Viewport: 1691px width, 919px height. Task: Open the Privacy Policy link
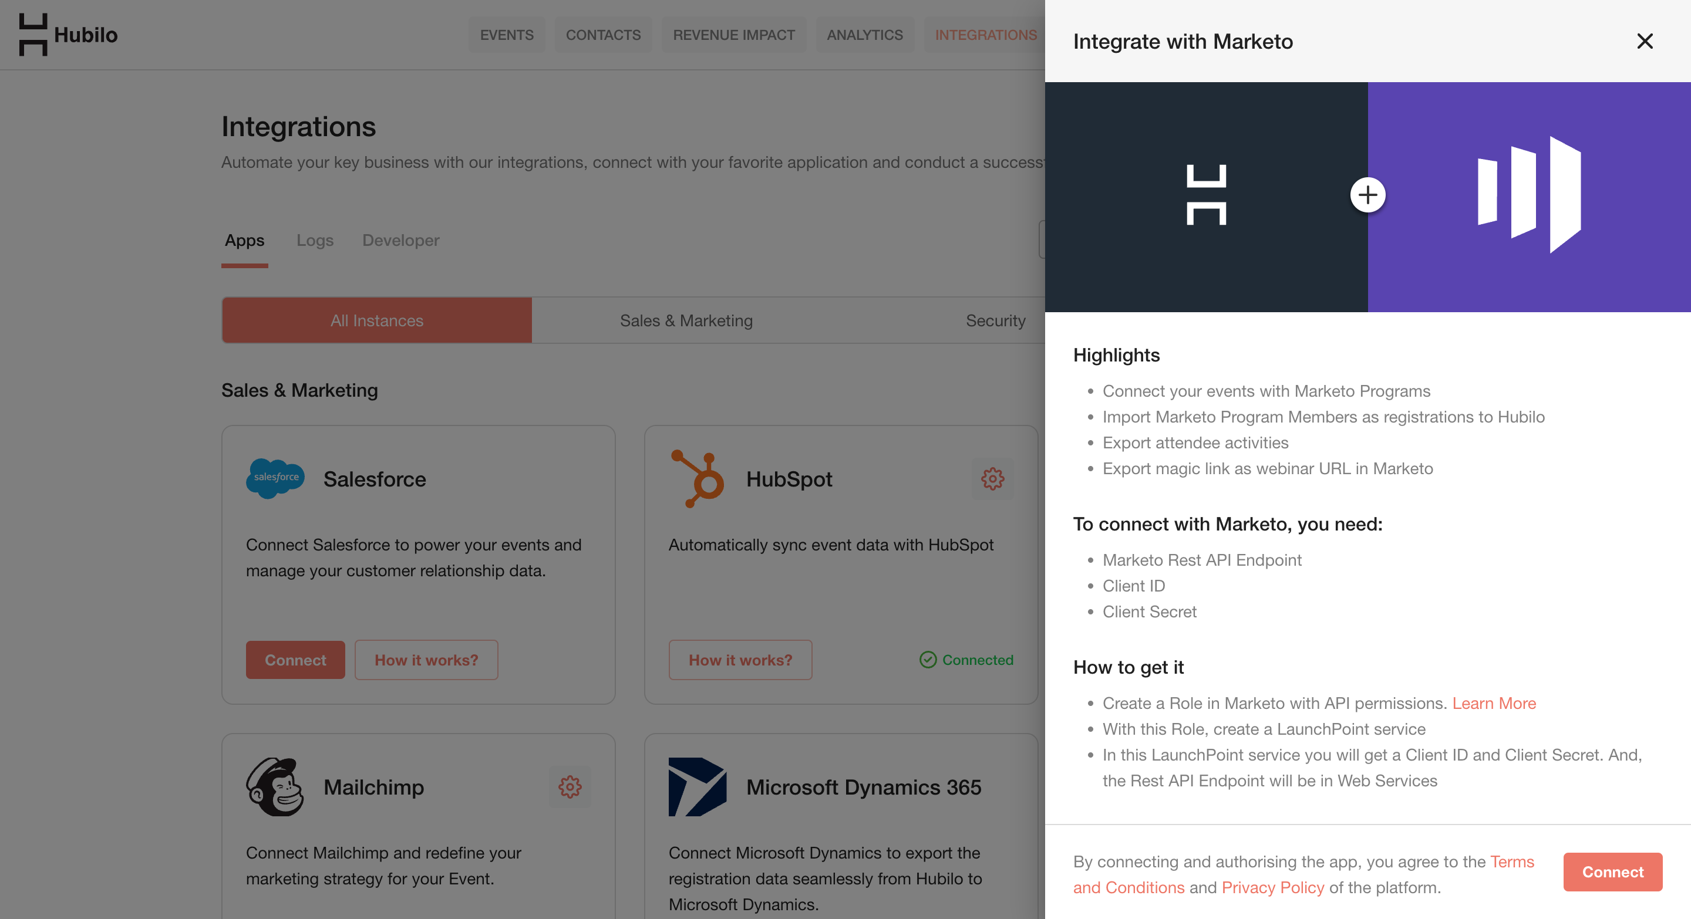coord(1272,887)
